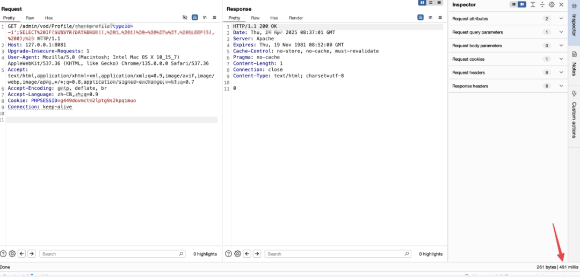Toggle line wrap icon in Request panel
The height and width of the screenshot is (277, 580).
tap(195, 17)
